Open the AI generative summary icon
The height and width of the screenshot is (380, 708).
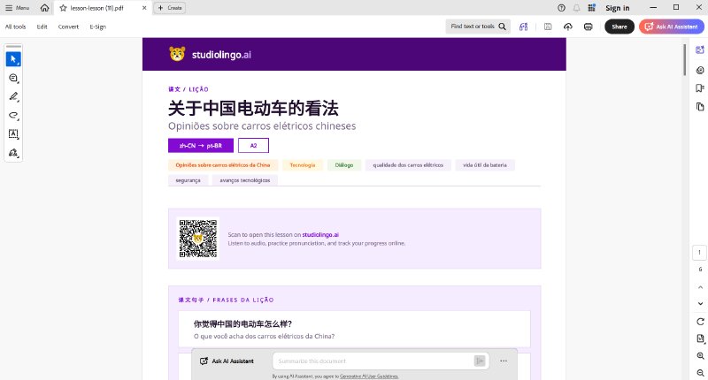coord(523,27)
